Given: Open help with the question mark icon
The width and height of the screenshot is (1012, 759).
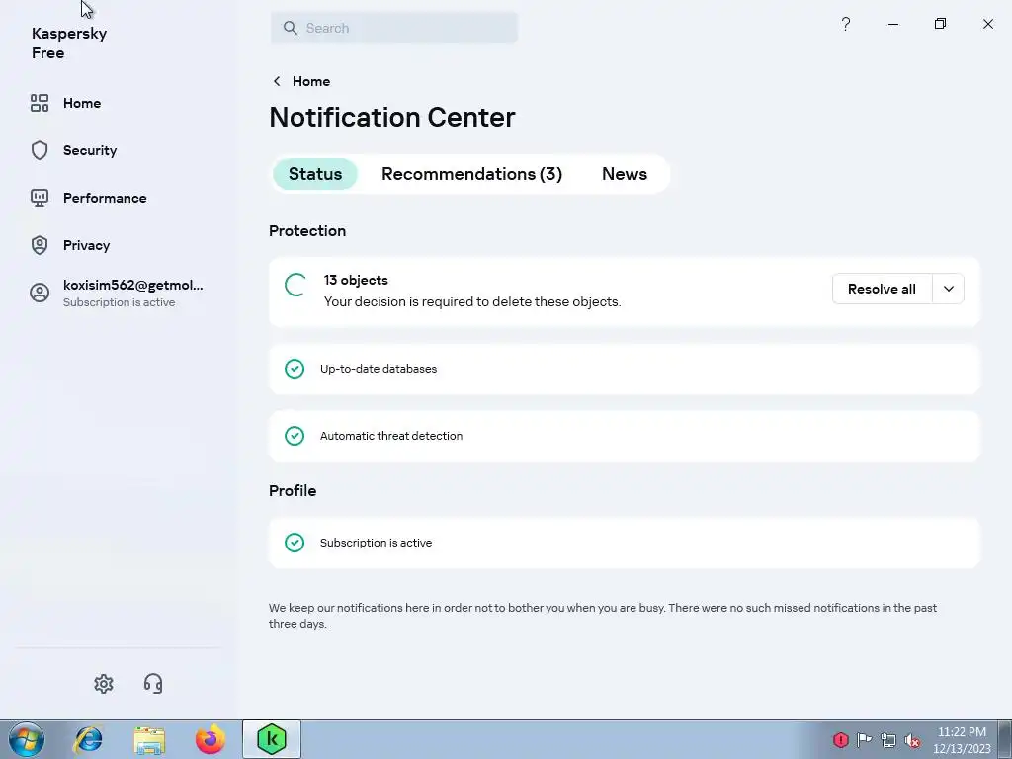Looking at the screenshot, I should coord(846,24).
